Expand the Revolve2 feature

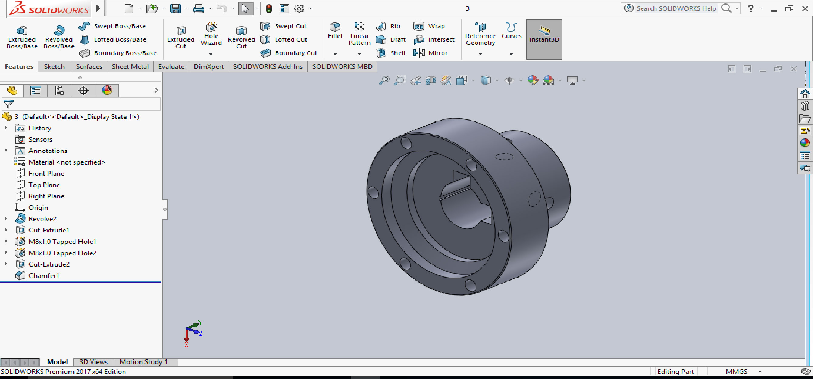click(6, 218)
